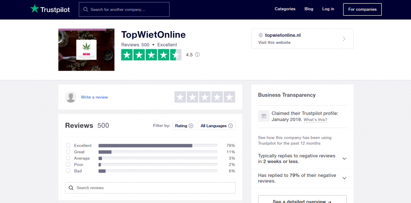
Task: Click the Trustpilot star logo
Action: [x=35, y=9]
